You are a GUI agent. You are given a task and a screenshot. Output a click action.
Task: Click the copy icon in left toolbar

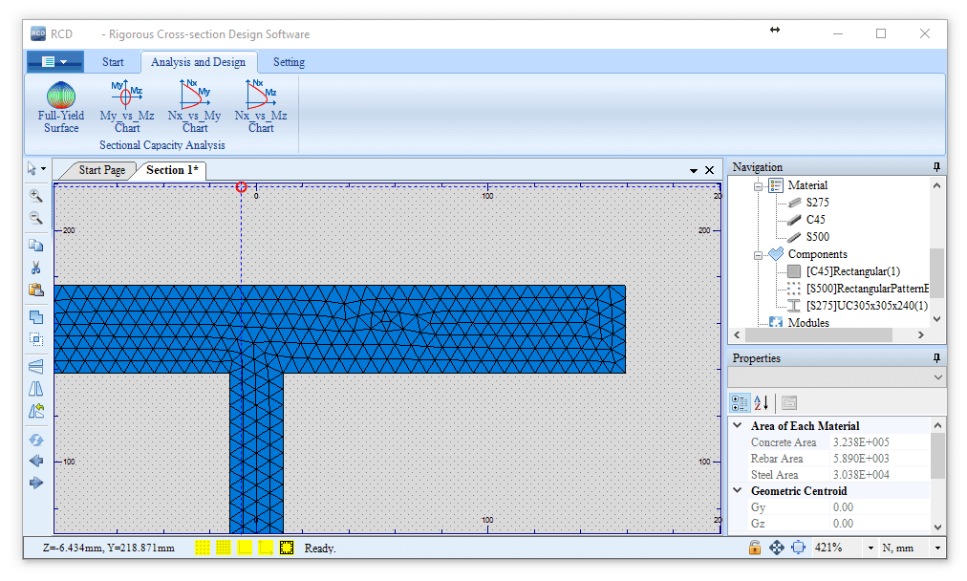pos(35,245)
